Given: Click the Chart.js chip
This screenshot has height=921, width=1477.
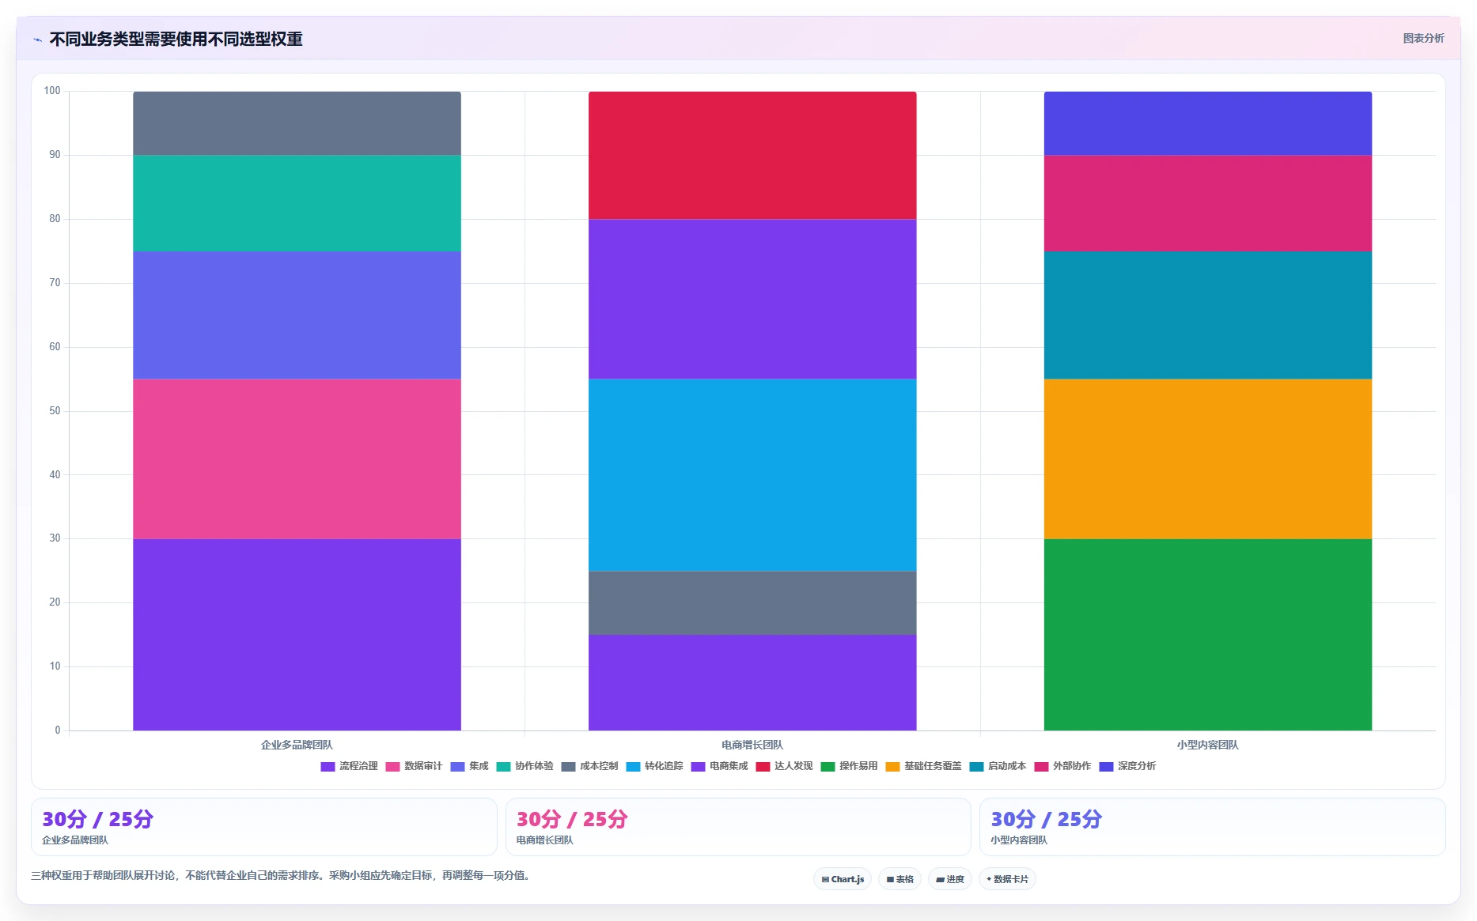Looking at the screenshot, I should click(x=843, y=879).
